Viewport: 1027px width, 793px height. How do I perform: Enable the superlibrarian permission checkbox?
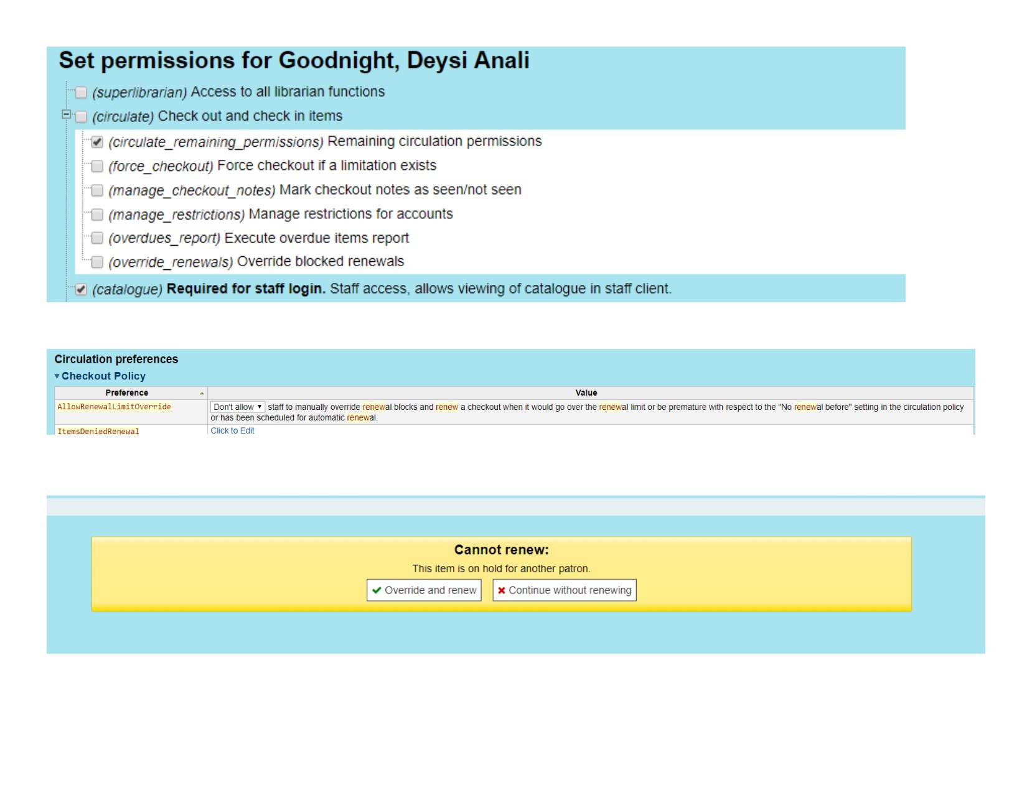coord(81,93)
